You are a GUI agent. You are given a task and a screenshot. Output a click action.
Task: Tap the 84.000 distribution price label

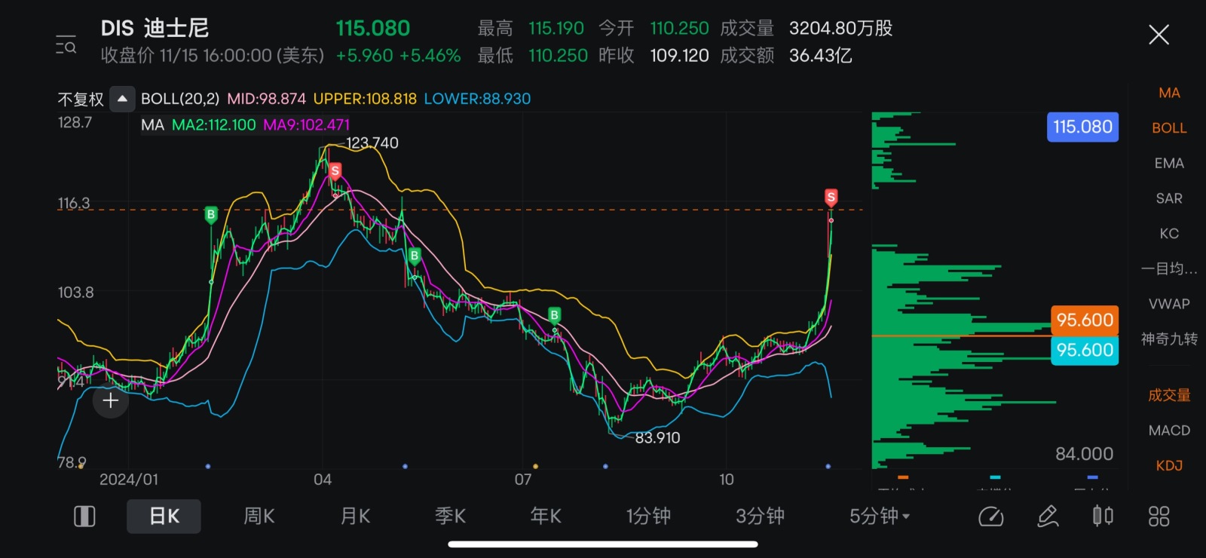[x=1084, y=454]
